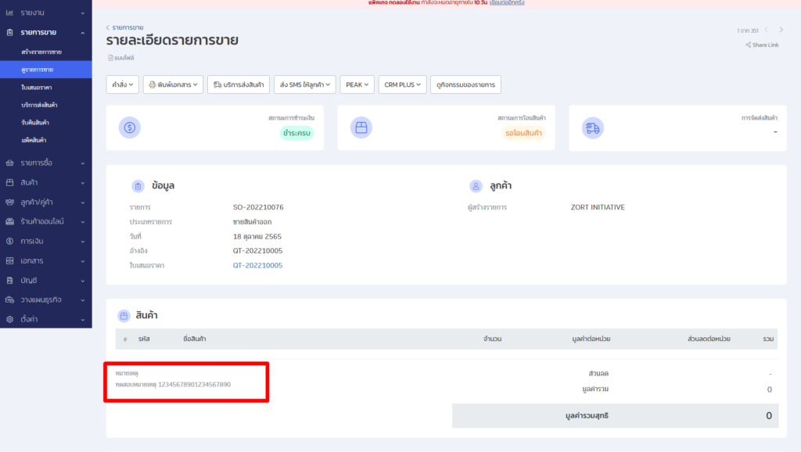Expand the CRM PLUS dropdown
Viewport: 801px width, 452px height.
[402, 84]
